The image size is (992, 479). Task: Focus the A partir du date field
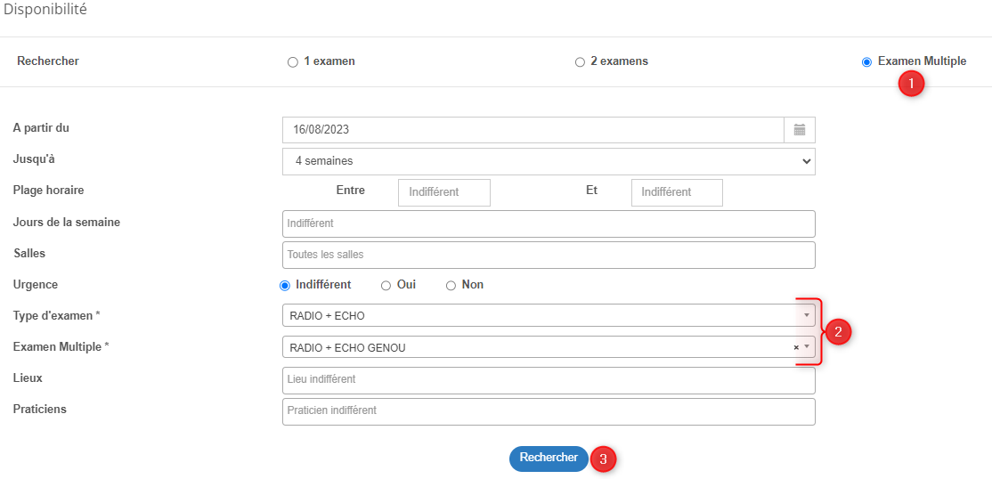point(533,130)
